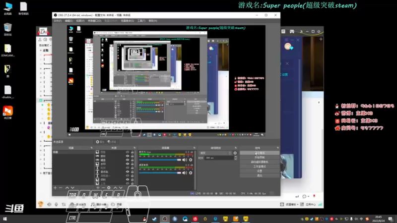Screen dimensions: 397x223
Task: Open the 此电脑 desktop icon
Action: point(8,8)
